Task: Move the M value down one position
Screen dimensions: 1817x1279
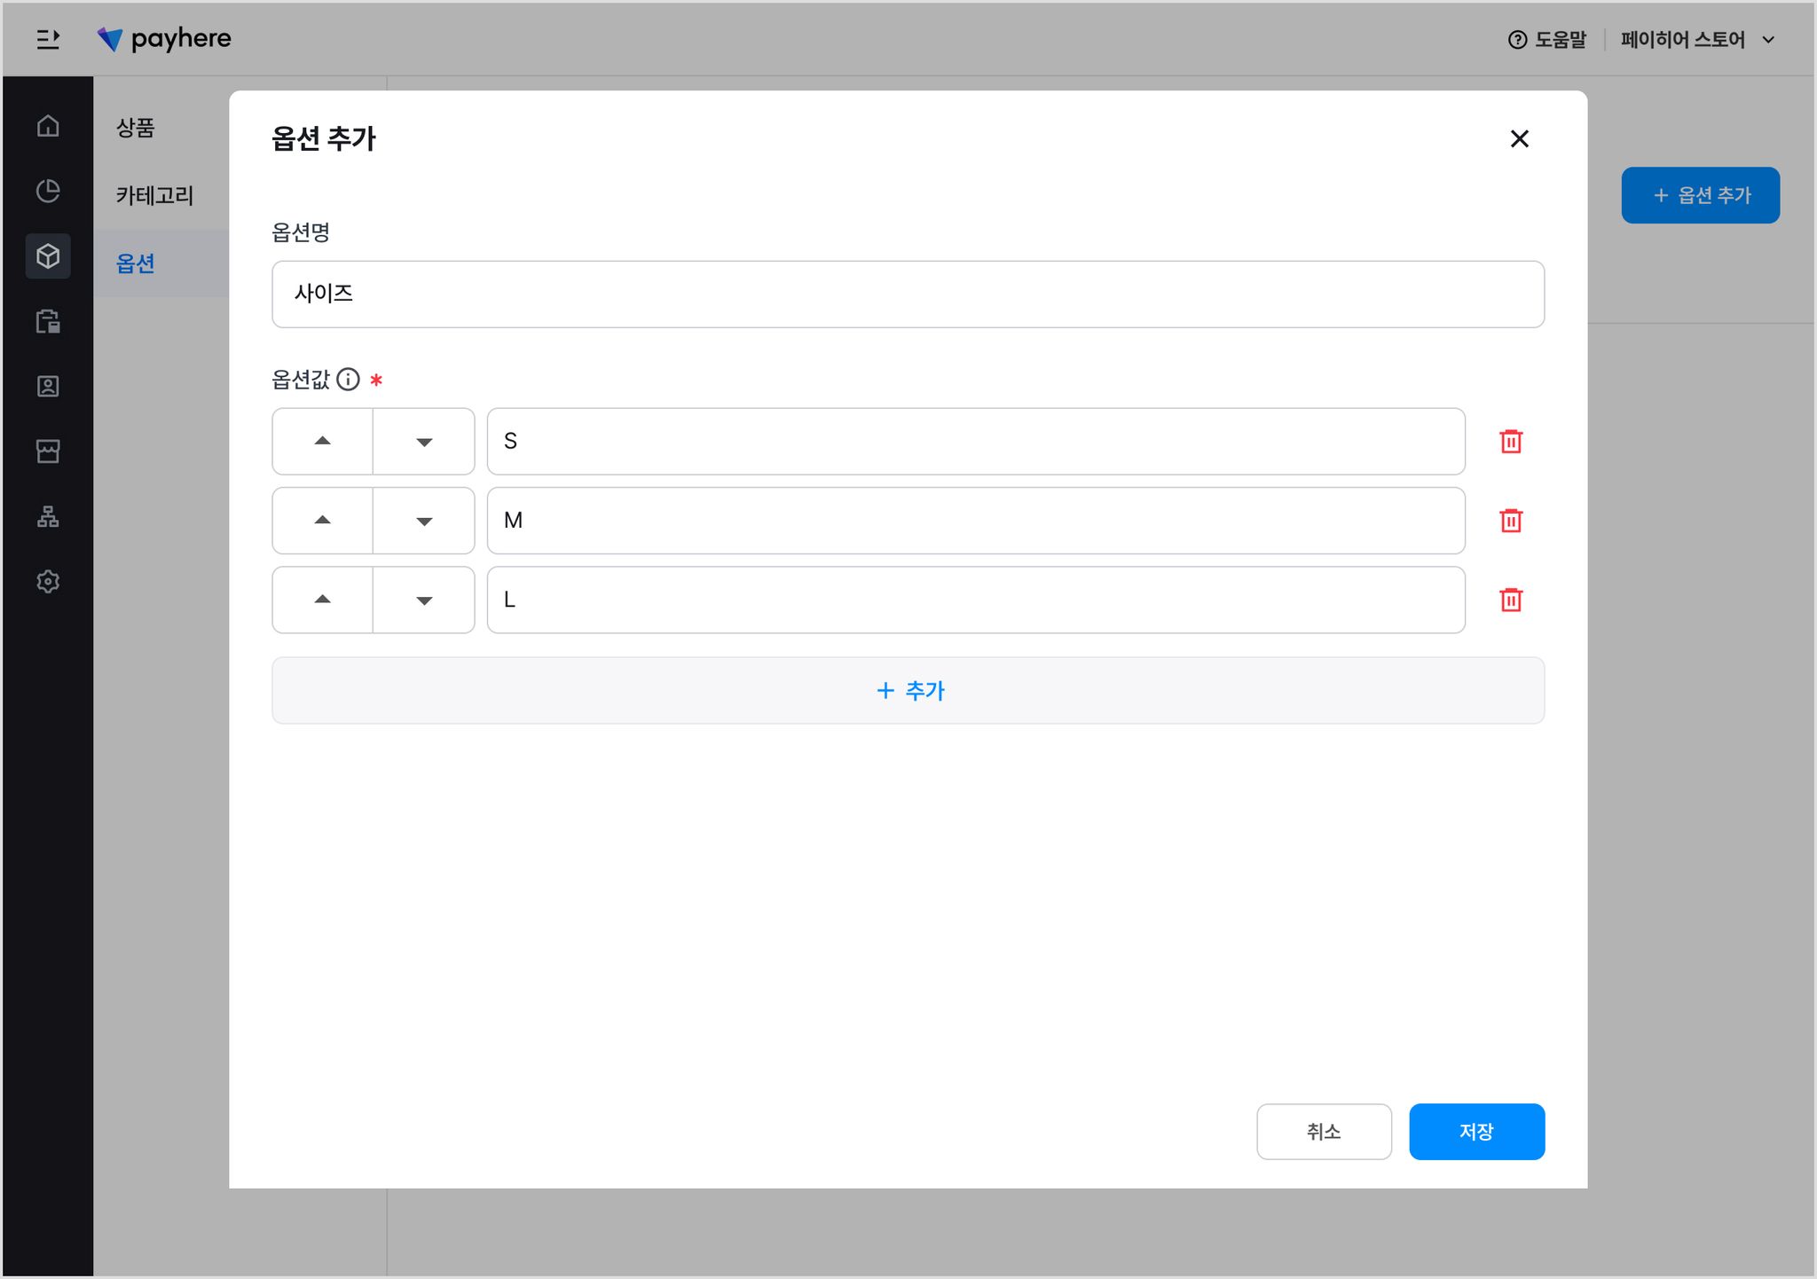Action: 424,521
